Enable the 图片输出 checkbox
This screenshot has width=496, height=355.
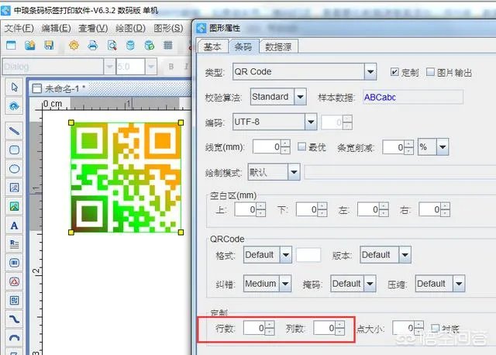[430, 72]
